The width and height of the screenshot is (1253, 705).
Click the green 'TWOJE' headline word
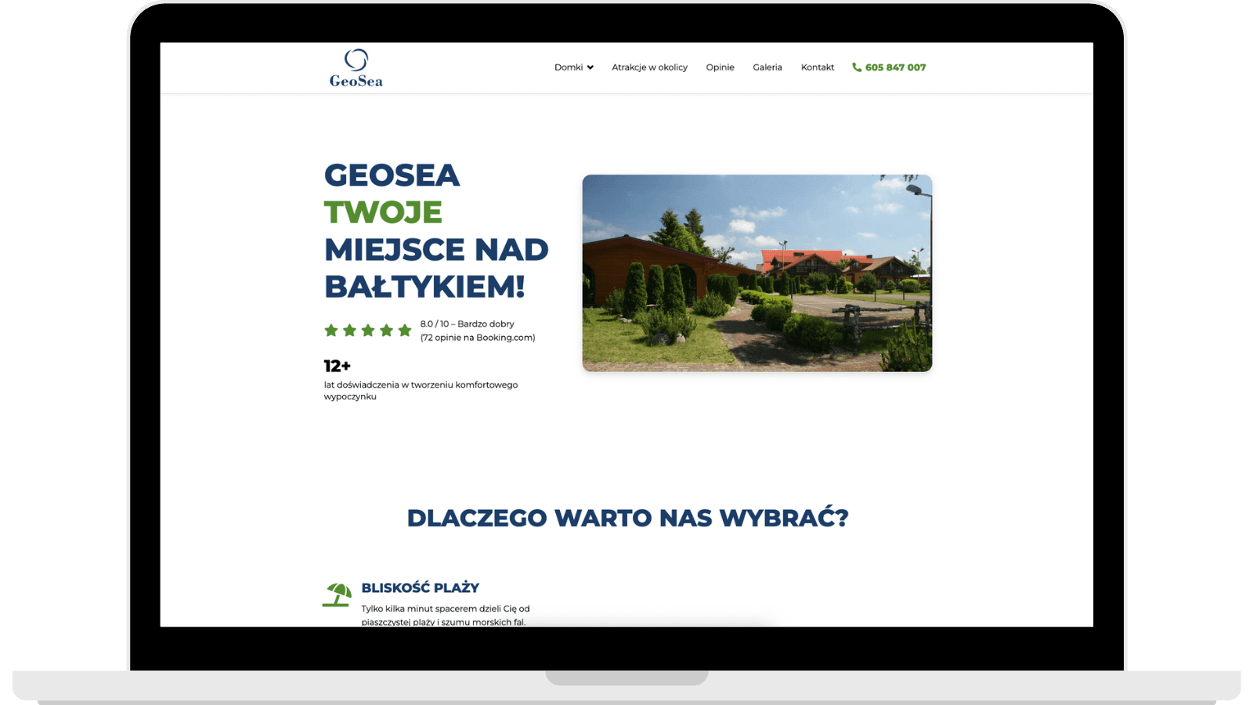383,212
